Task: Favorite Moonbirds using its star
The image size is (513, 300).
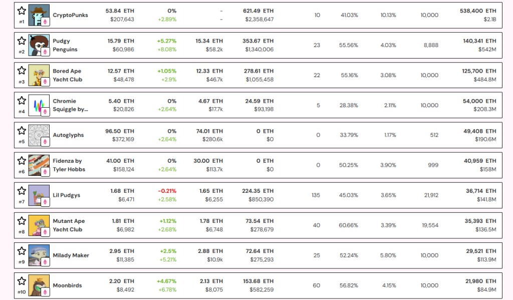Action: (22, 281)
